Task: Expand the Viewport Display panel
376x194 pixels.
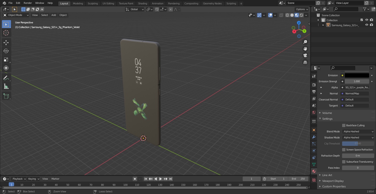Action: 333,181
